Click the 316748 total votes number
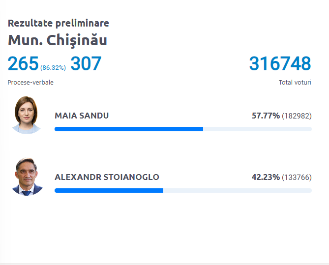This screenshot has width=329, height=265. tap(280, 63)
